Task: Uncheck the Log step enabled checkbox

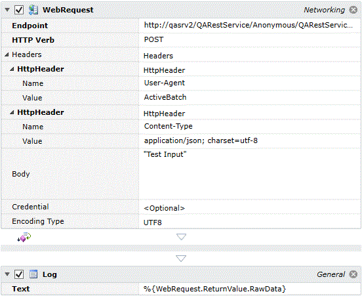Action: click(19, 274)
